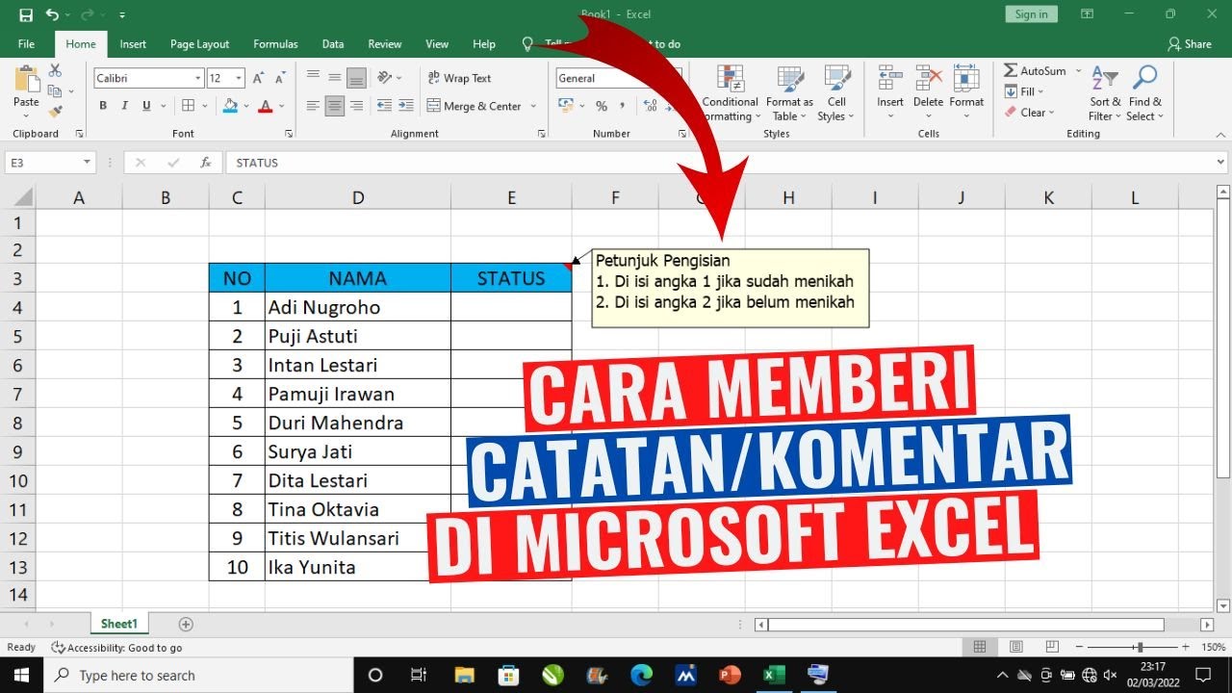Screen dimensions: 1232x693
Task: Switch to the Page Layout tab
Action: (199, 43)
